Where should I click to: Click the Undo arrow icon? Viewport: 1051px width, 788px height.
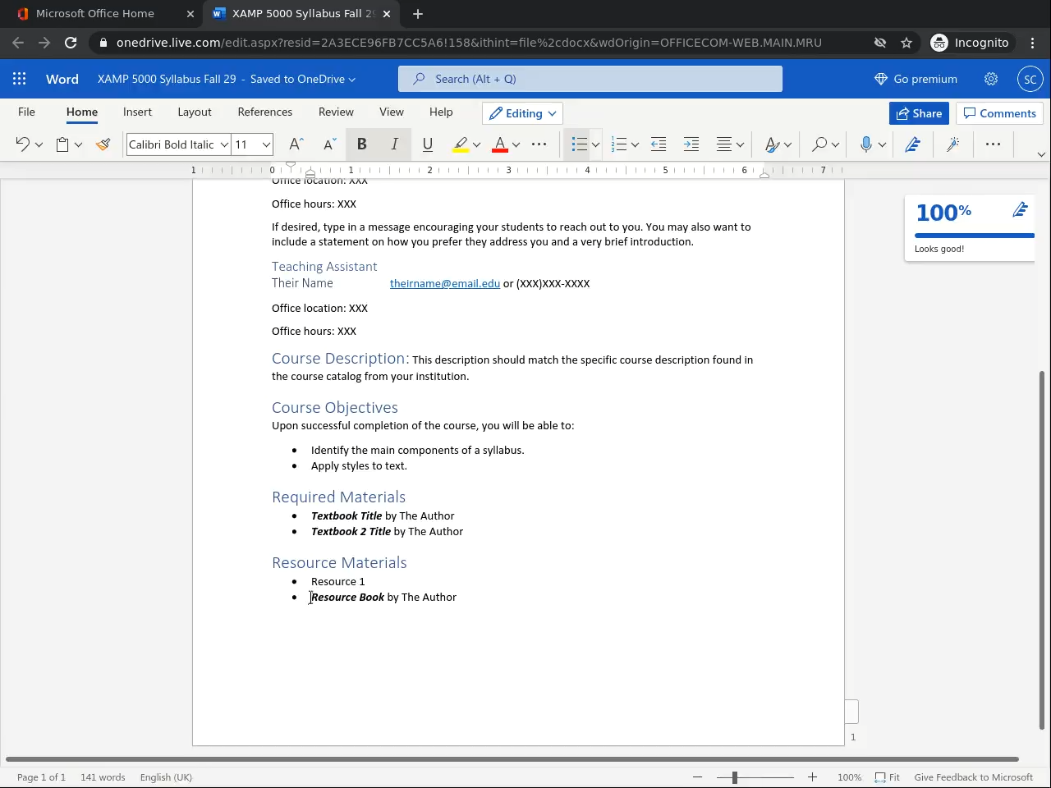pyautogui.click(x=22, y=144)
